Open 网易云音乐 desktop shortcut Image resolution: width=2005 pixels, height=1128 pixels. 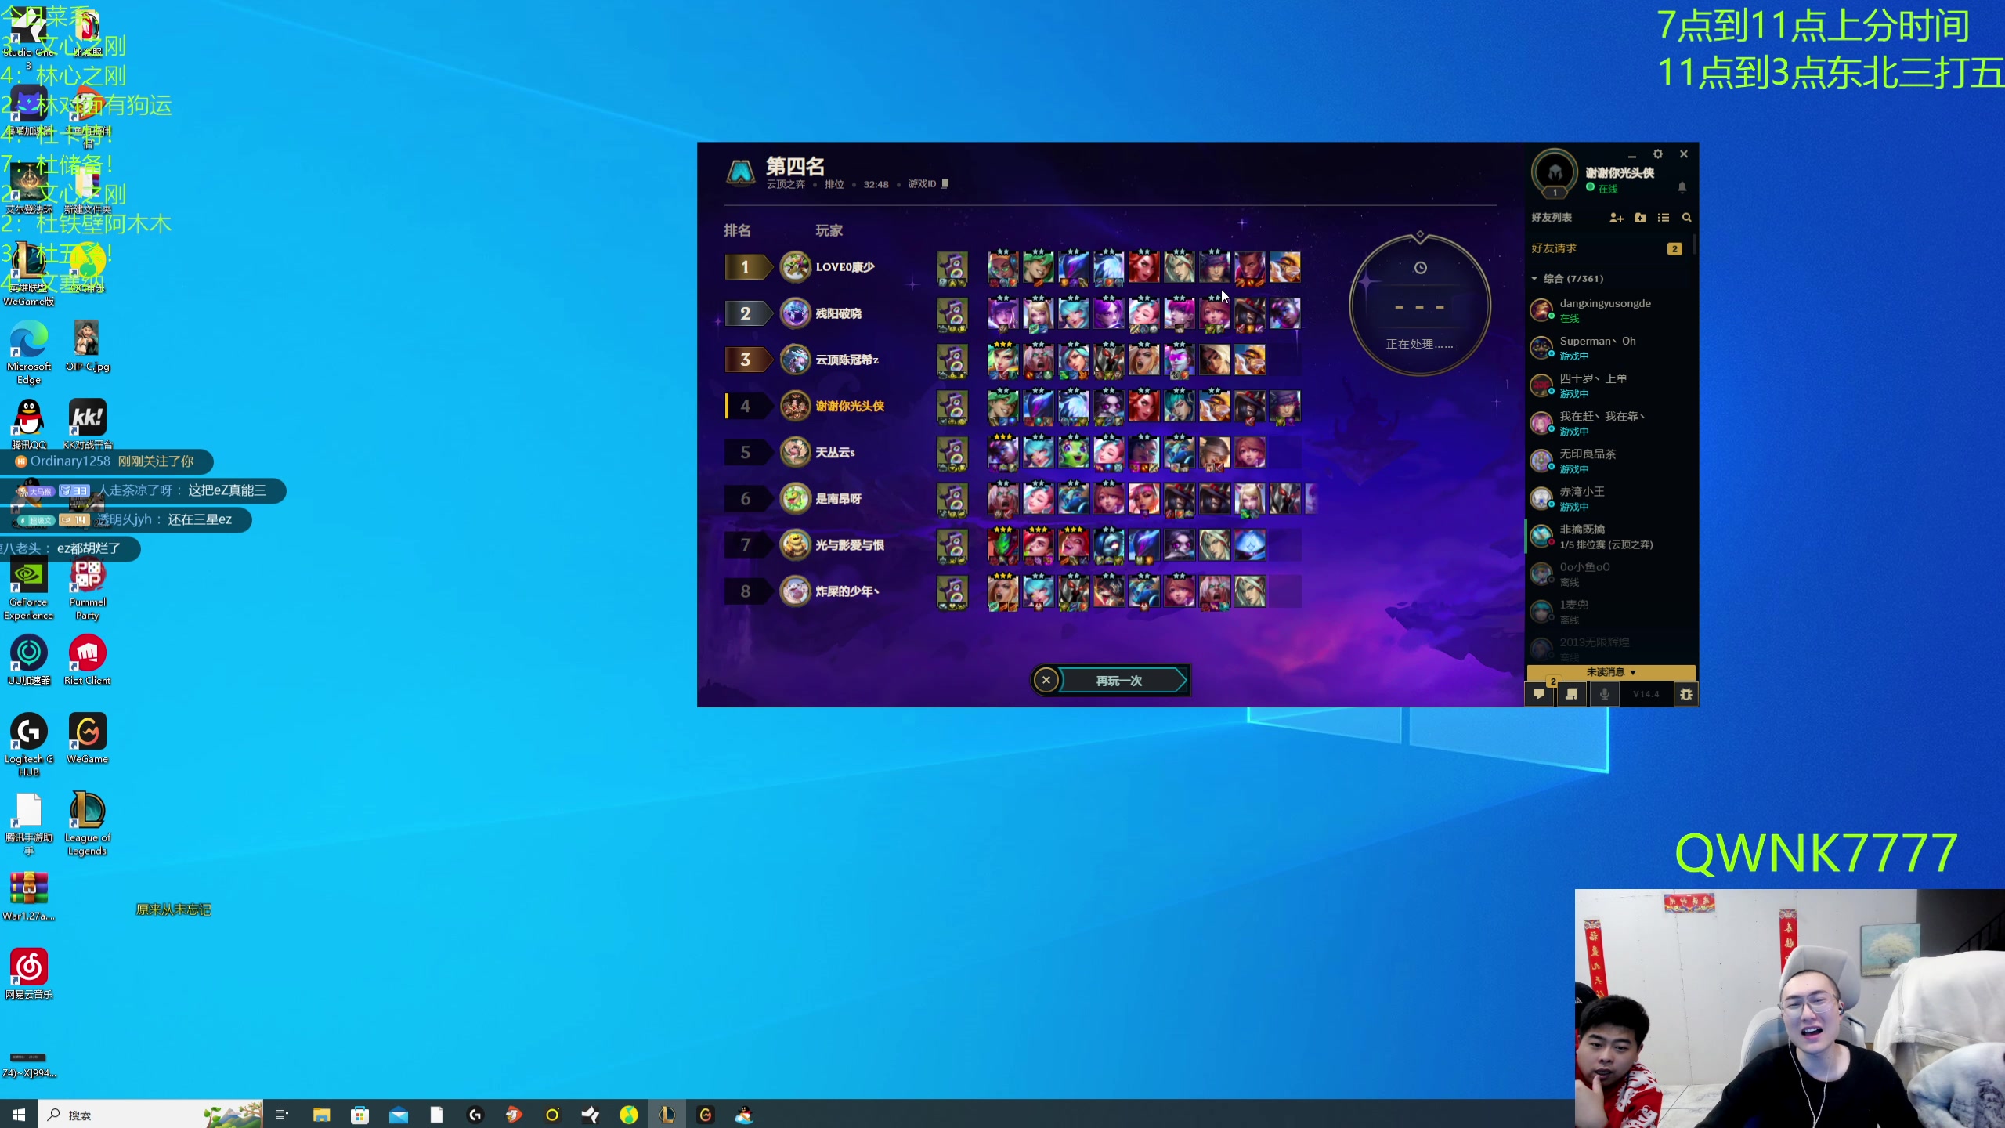(29, 974)
